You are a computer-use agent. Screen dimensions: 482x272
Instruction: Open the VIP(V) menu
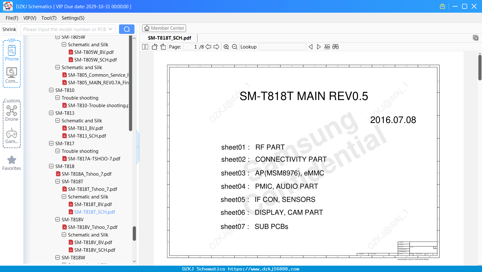point(30,18)
